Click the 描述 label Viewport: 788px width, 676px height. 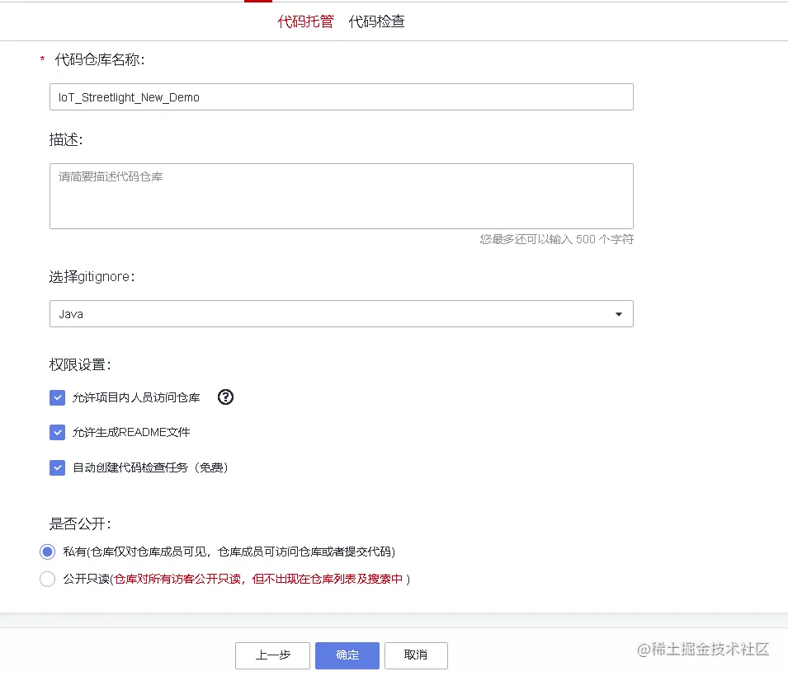tap(66, 139)
